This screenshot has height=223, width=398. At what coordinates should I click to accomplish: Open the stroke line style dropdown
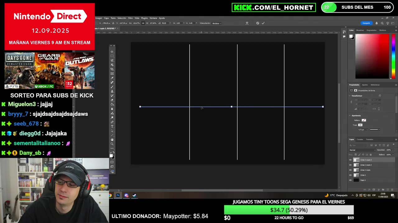click(x=375, y=129)
